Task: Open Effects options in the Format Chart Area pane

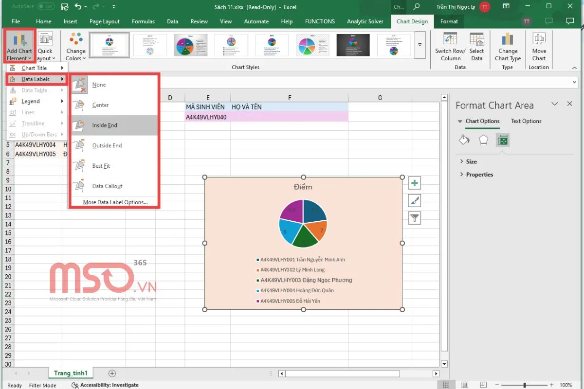Action: click(x=483, y=140)
